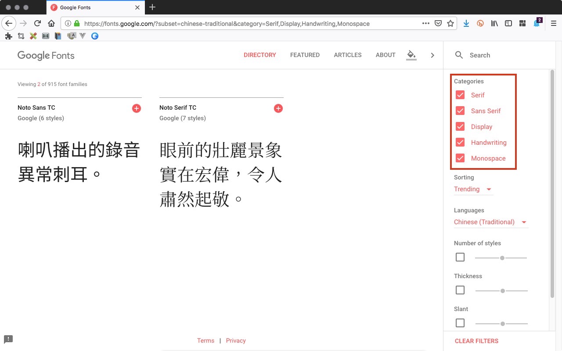Open the feedback exclamation icon
Screen dimensions: 562x351
point(8,339)
